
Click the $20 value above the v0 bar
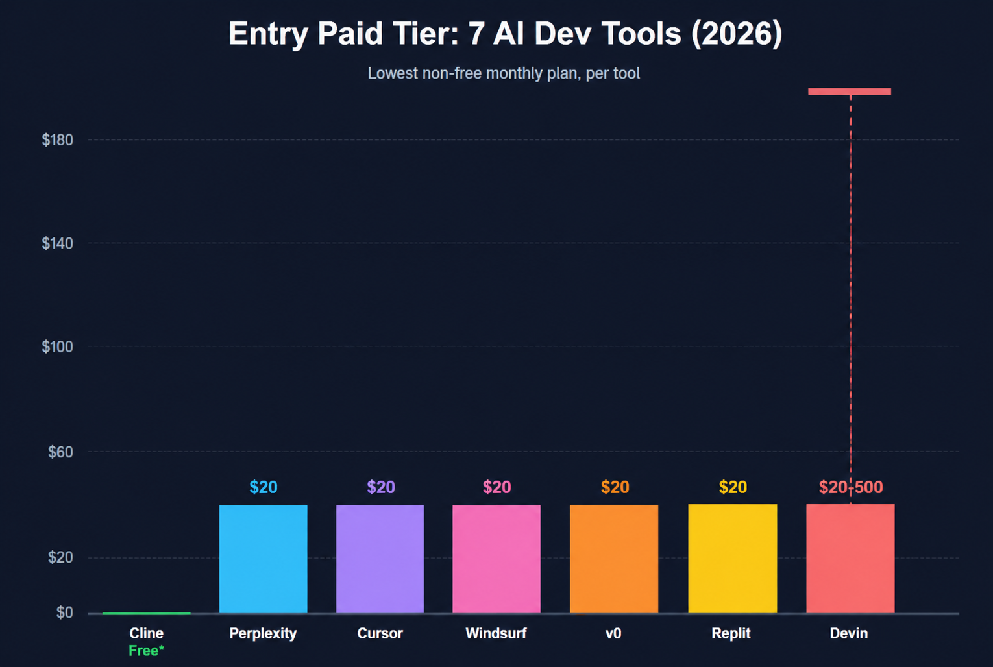[615, 487]
